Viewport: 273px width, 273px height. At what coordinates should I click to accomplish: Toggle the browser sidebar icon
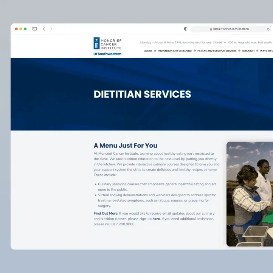point(34,29)
